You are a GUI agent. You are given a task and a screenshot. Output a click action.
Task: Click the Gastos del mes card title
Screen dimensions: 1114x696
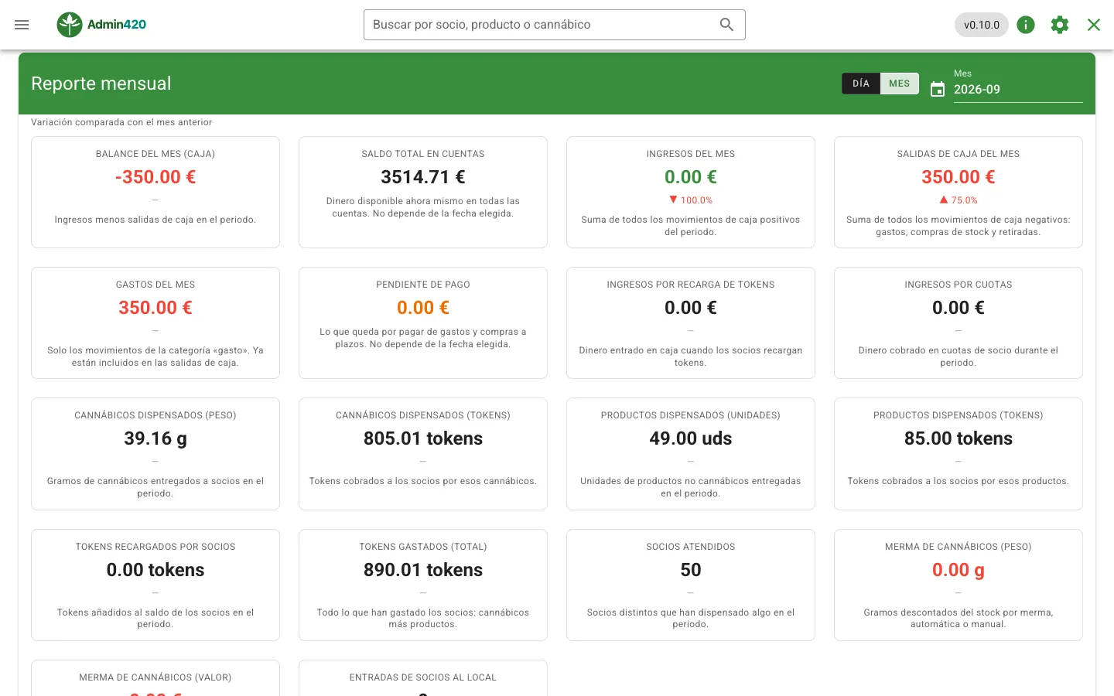click(155, 285)
